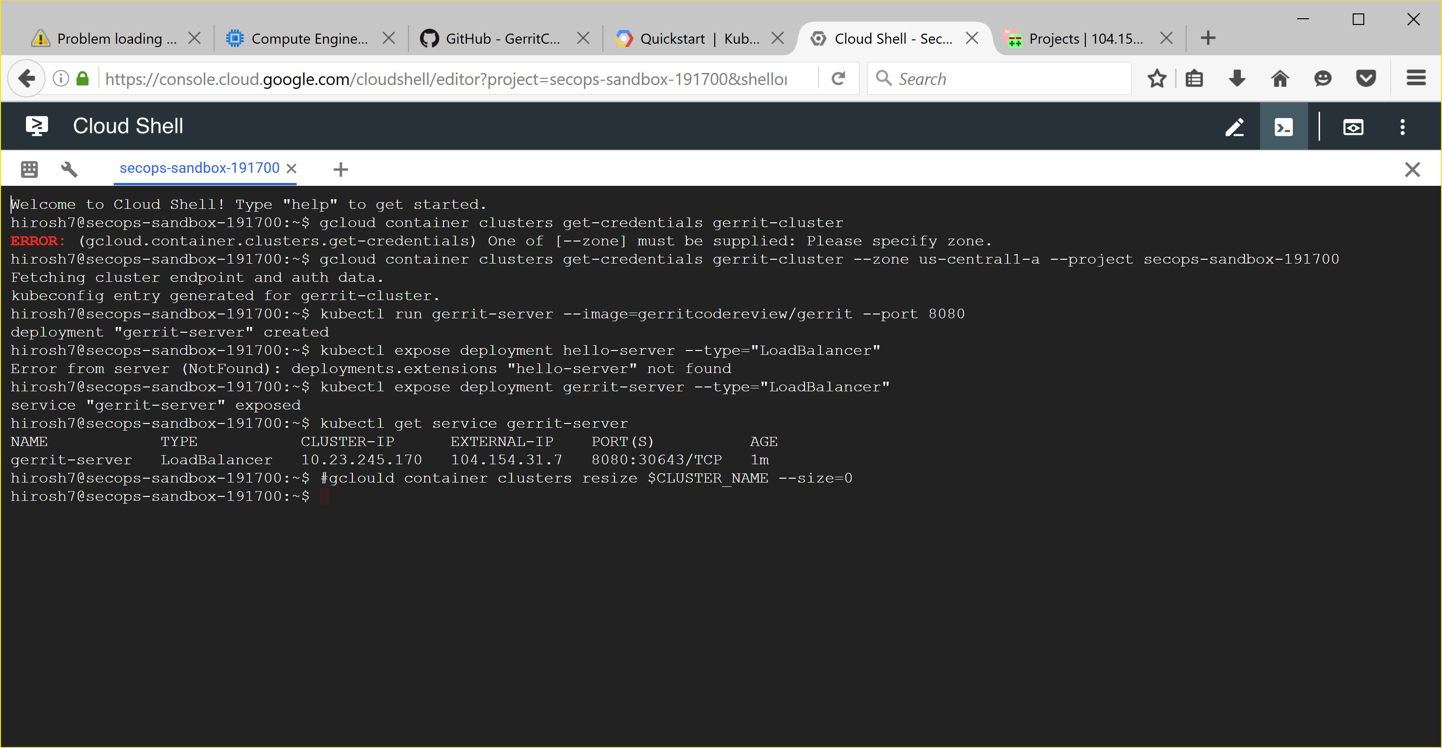Minimize the browser window
Image resolution: width=1442 pixels, height=748 pixels.
[1303, 19]
